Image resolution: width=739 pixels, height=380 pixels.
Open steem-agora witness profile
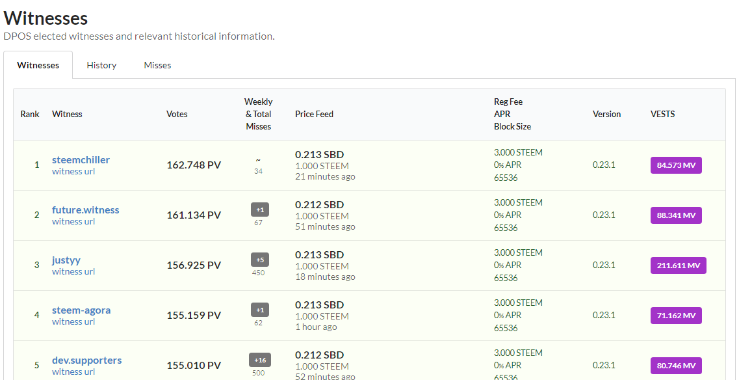pos(81,310)
